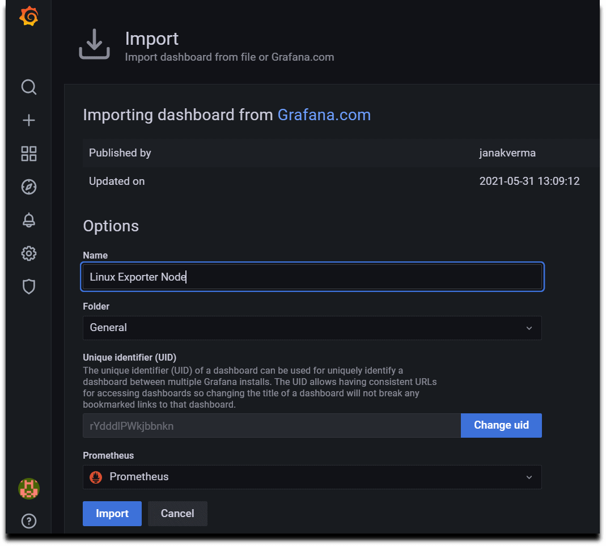
Task: Click the Name input field
Action: [x=312, y=277]
